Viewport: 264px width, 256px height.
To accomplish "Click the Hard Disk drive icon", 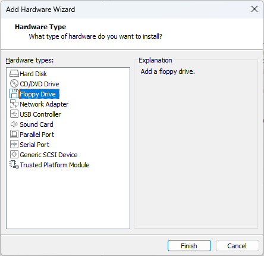I will tap(14, 74).
